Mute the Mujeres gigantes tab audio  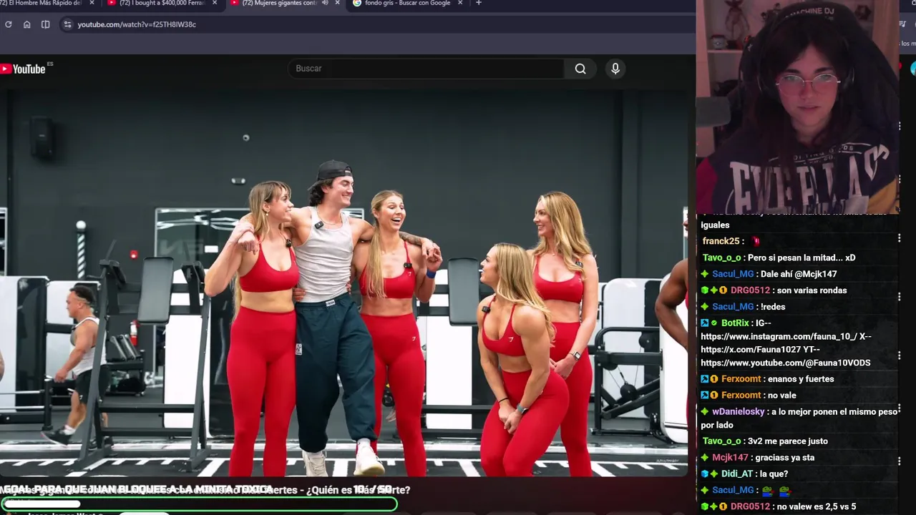tap(325, 3)
